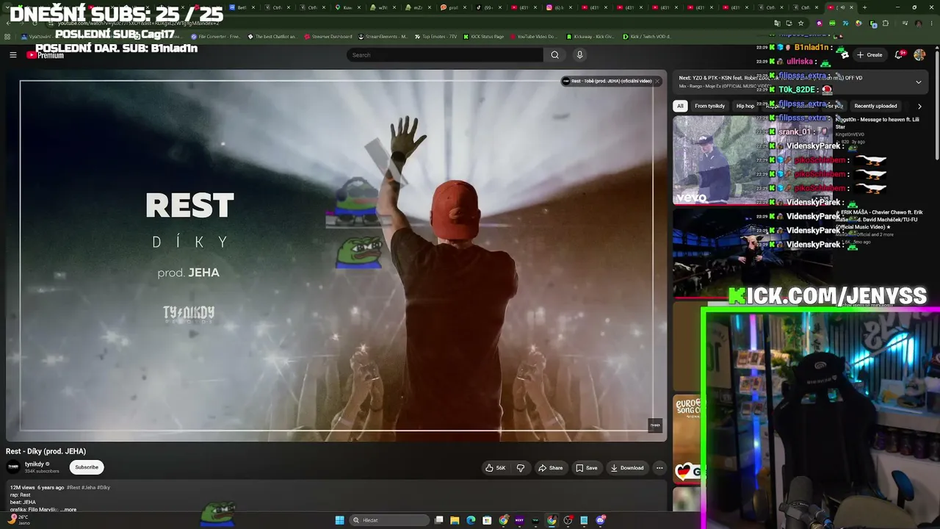This screenshot has width=940, height=529.
Task: Open the weather widget showing 26°C
Action: (18, 519)
